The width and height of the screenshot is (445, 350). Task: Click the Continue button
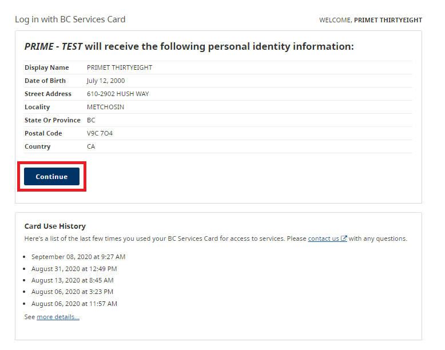[x=51, y=176]
